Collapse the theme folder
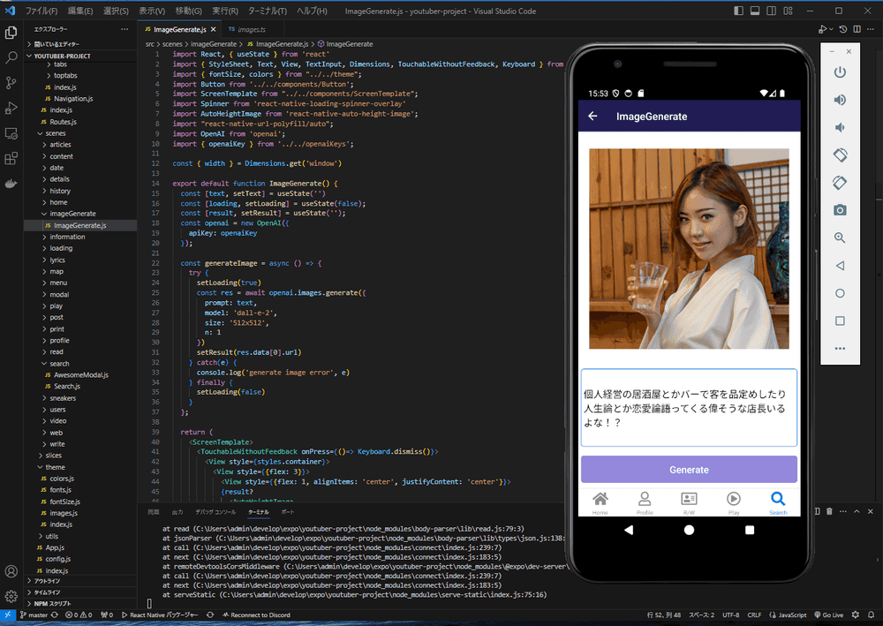The image size is (883, 626). 55,467
